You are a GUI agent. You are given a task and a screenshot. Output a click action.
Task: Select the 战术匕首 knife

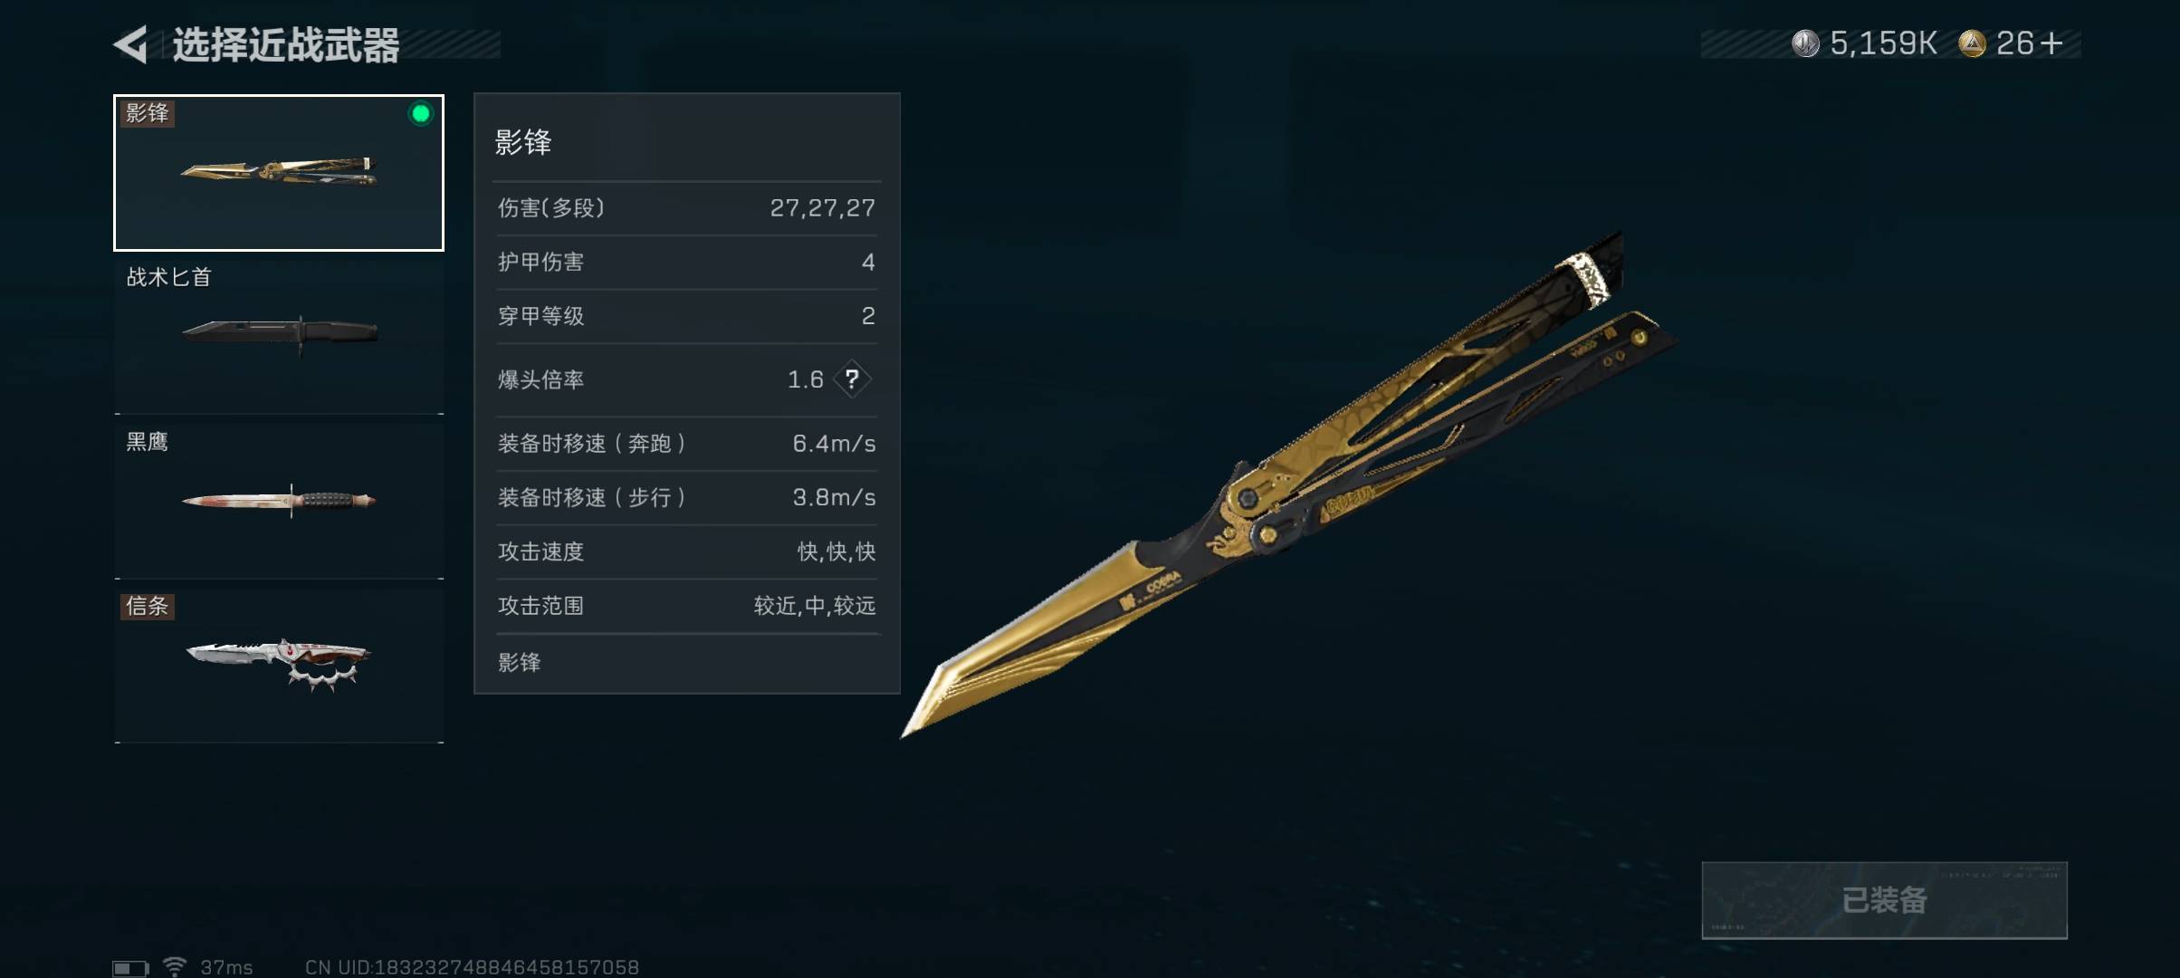click(x=279, y=333)
